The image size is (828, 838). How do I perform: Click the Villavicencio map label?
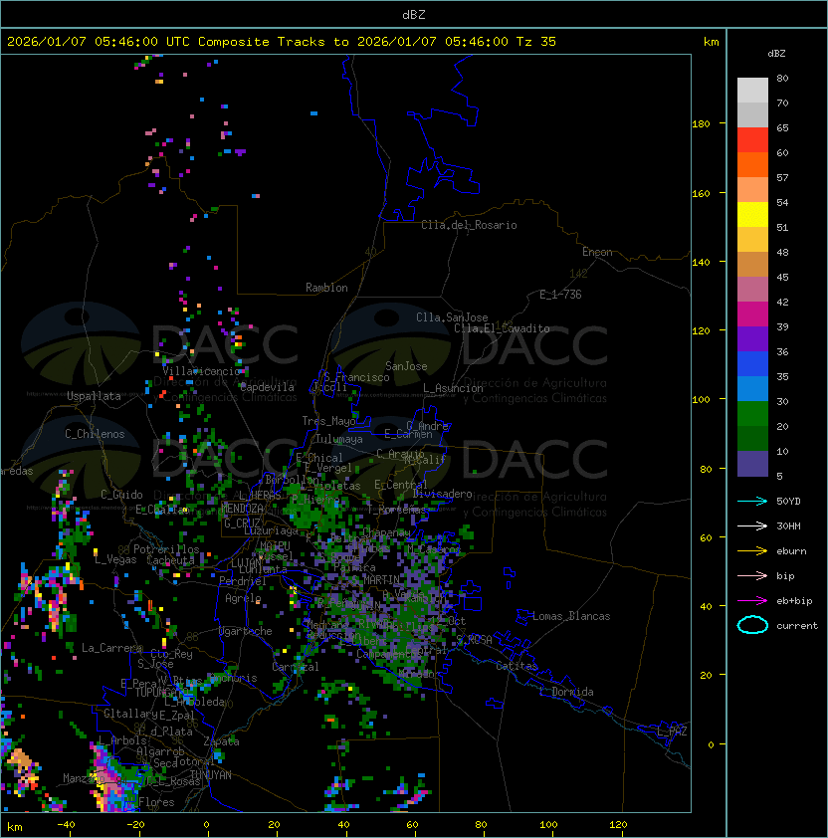[201, 371]
